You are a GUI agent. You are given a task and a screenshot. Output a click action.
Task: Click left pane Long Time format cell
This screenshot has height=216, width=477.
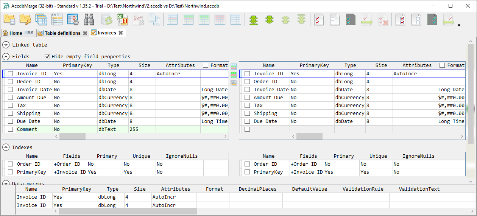tap(215, 121)
